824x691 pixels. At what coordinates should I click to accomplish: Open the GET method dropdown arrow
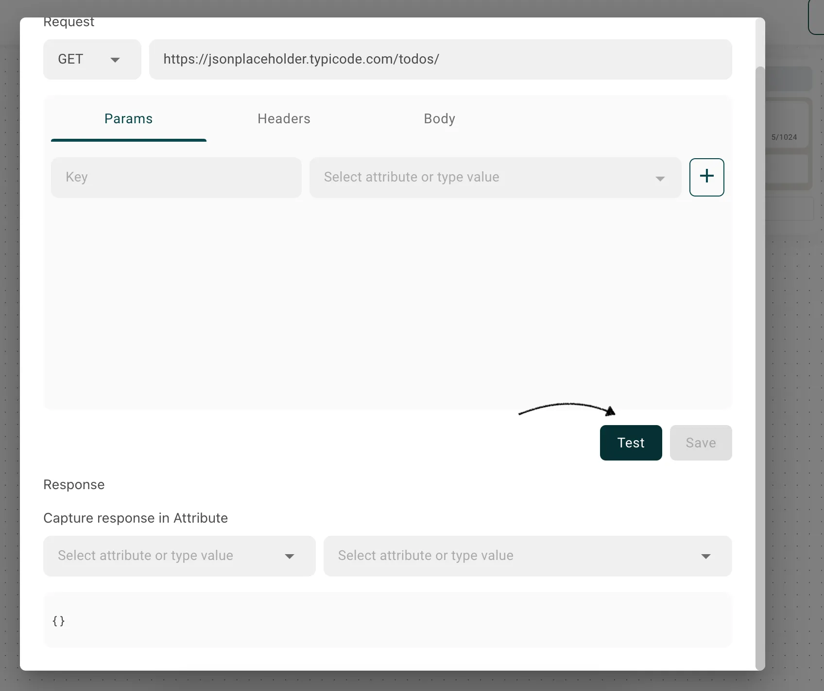(x=115, y=60)
